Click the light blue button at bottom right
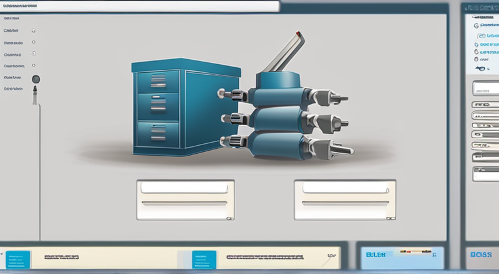 click(402, 256)
